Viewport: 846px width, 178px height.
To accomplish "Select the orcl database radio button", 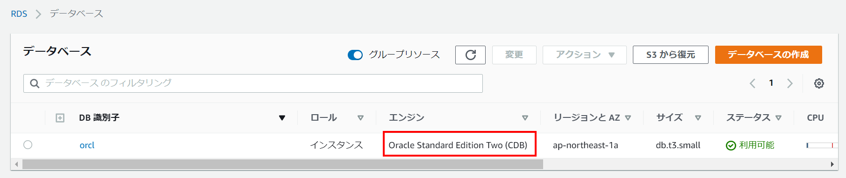I will point(28,145).
